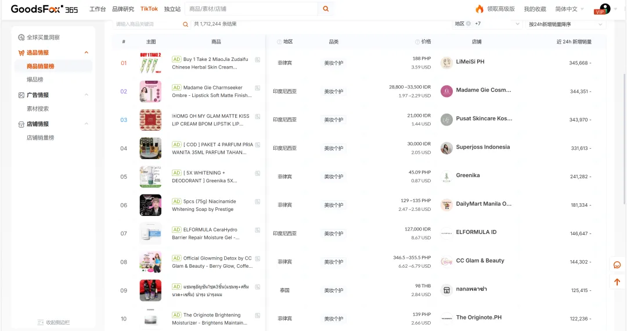Collapse the 广告情报 section chevron

(x=87, y=95)
